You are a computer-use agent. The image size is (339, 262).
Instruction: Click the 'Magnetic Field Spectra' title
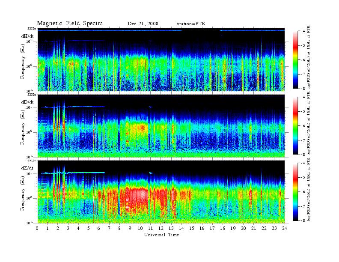tap(70, 24)
